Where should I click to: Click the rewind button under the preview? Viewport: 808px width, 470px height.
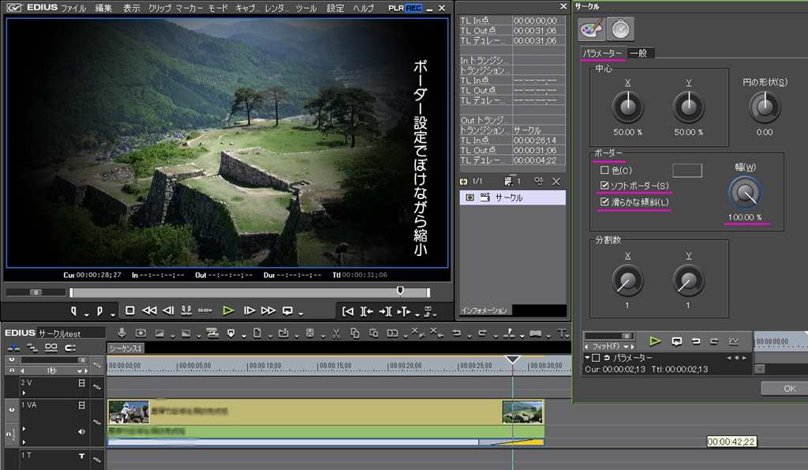point(148,310)
